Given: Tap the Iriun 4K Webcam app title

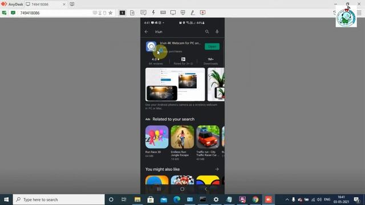Looking at the screenshot, I should coord(180,43).
